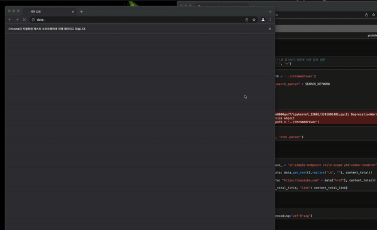This screenshot has height=230, width=377.
Task: Expand the tab search dropdown arrow
Action: point(270,11)
